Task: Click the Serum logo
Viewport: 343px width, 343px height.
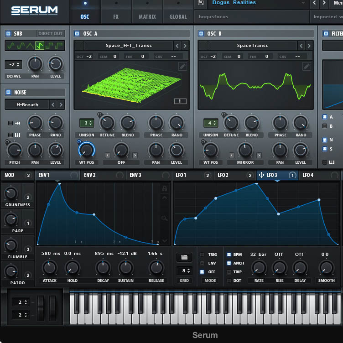Action: (x=35, y=10)
